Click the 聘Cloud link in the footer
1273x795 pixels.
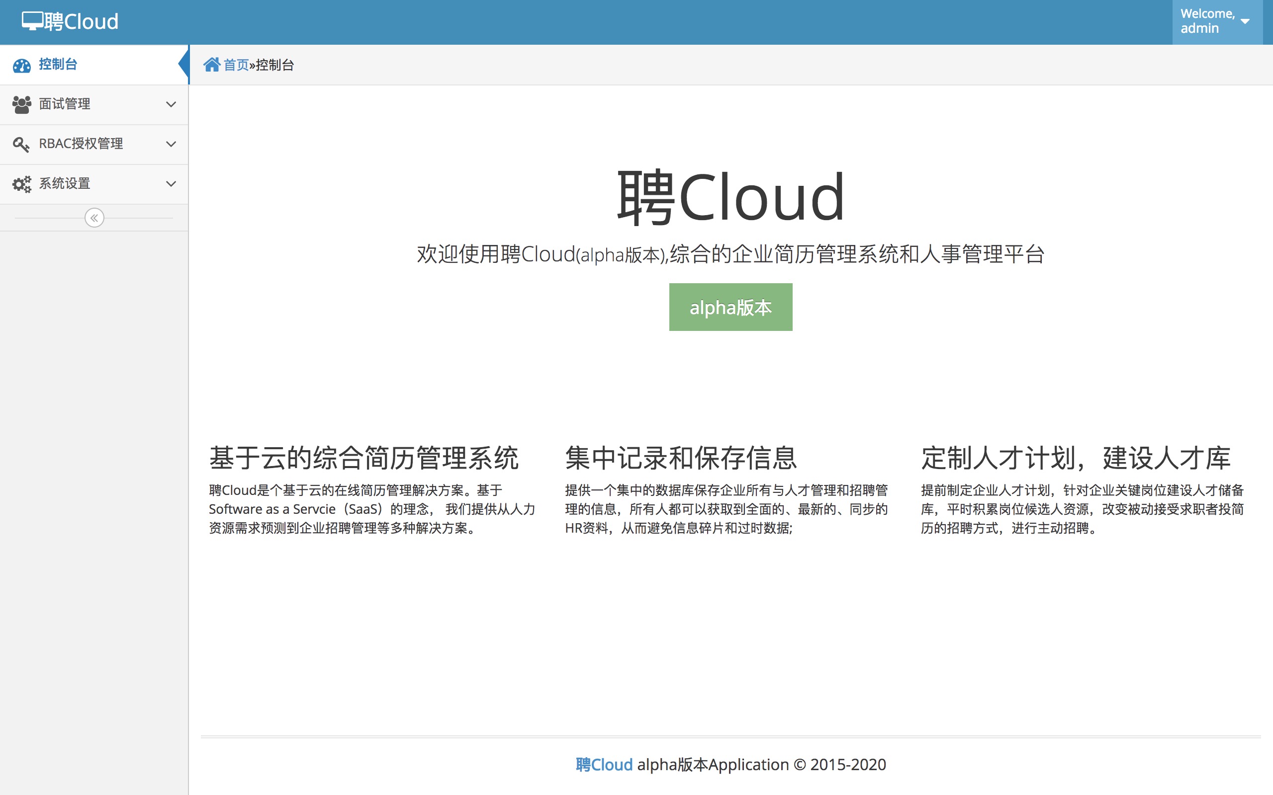(604, 764)
